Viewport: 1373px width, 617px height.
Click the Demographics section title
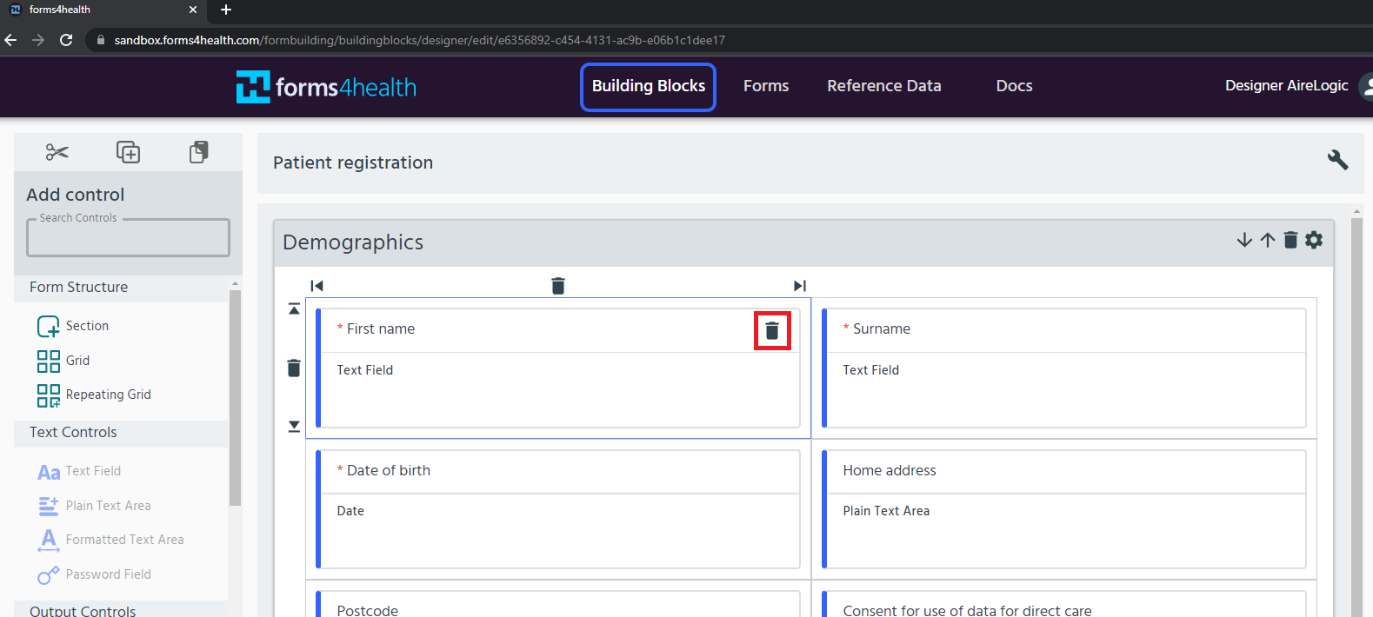[x=353, y=242]
